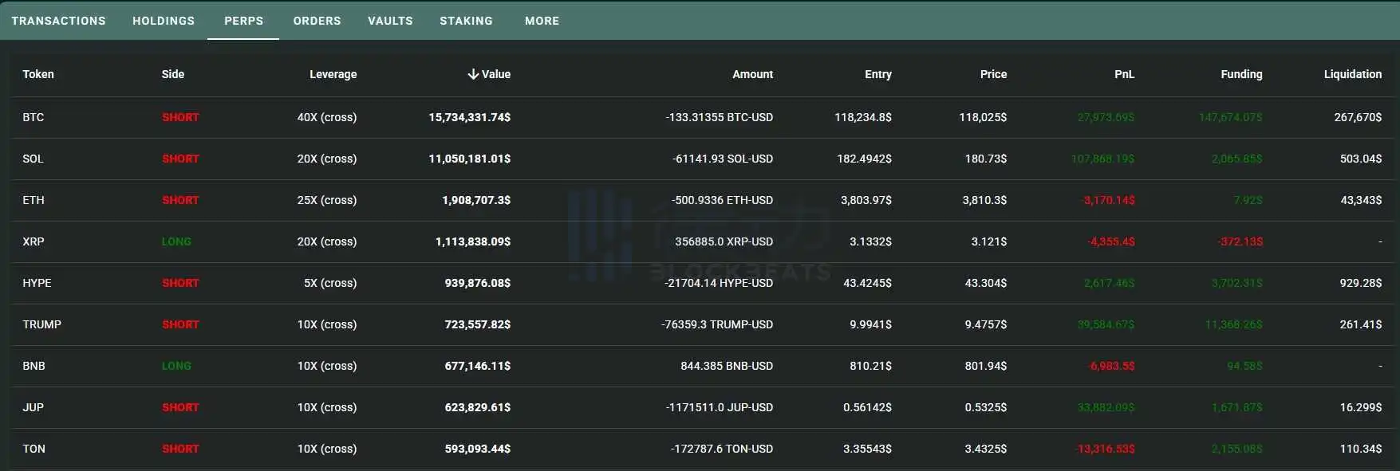
Task: Click BTC liquidation price 267,670$
Action: tap(1358, 117)
